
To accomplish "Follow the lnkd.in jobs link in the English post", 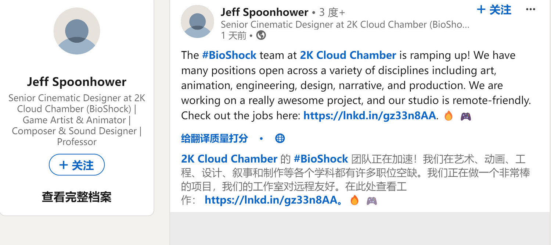I will click(370, 116).
